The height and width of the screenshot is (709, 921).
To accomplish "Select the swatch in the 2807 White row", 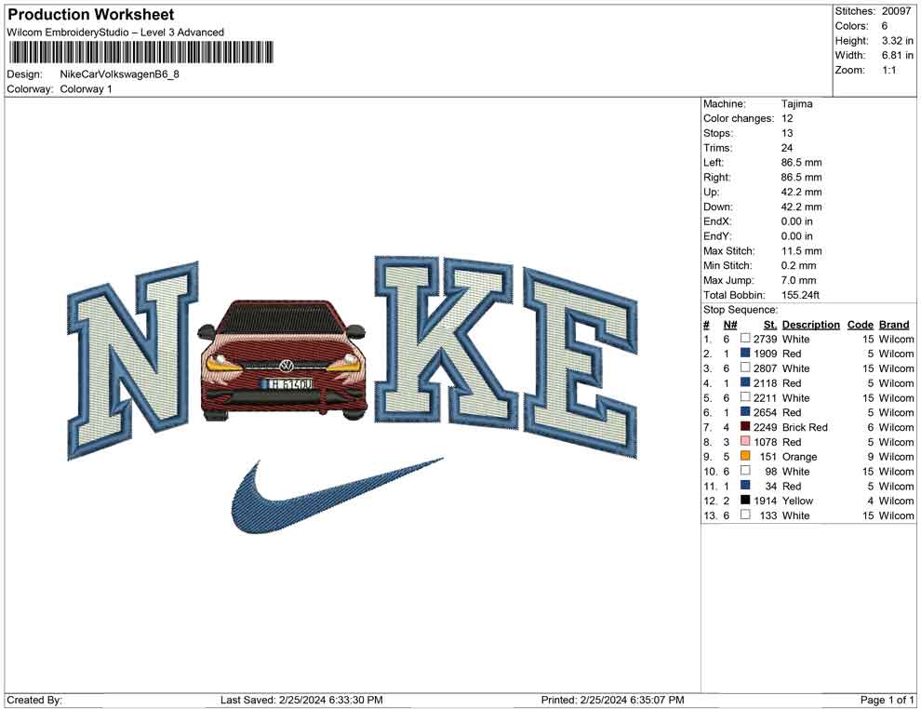I will [745, 368].
